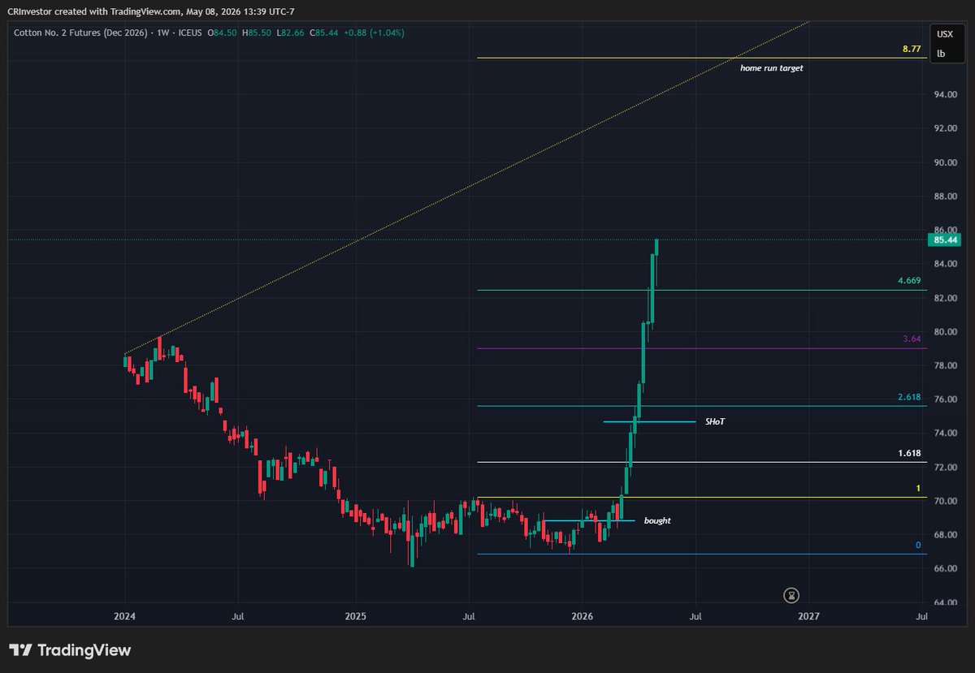
Task: Open the lb unit selector
Action: (x=941, y=54)
